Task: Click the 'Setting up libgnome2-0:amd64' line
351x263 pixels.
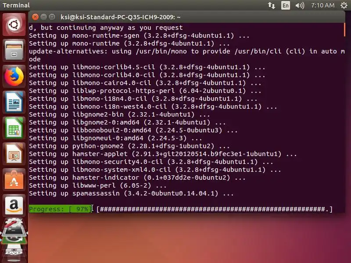Action: click(127, 123)
